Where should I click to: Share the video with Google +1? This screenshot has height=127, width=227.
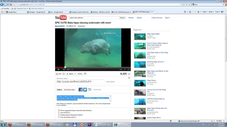[90, 90]
